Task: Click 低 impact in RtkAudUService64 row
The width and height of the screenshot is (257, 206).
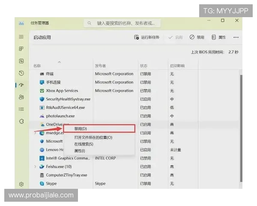Action: click(172, 108)
